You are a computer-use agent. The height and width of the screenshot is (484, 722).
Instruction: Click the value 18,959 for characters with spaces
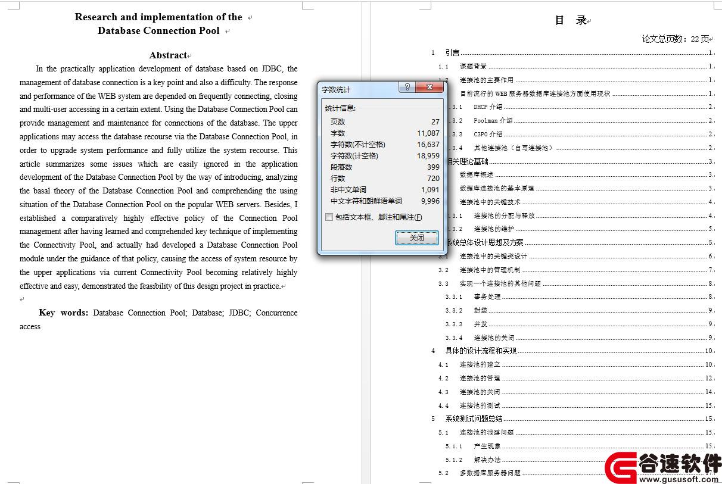pos(428,155)
